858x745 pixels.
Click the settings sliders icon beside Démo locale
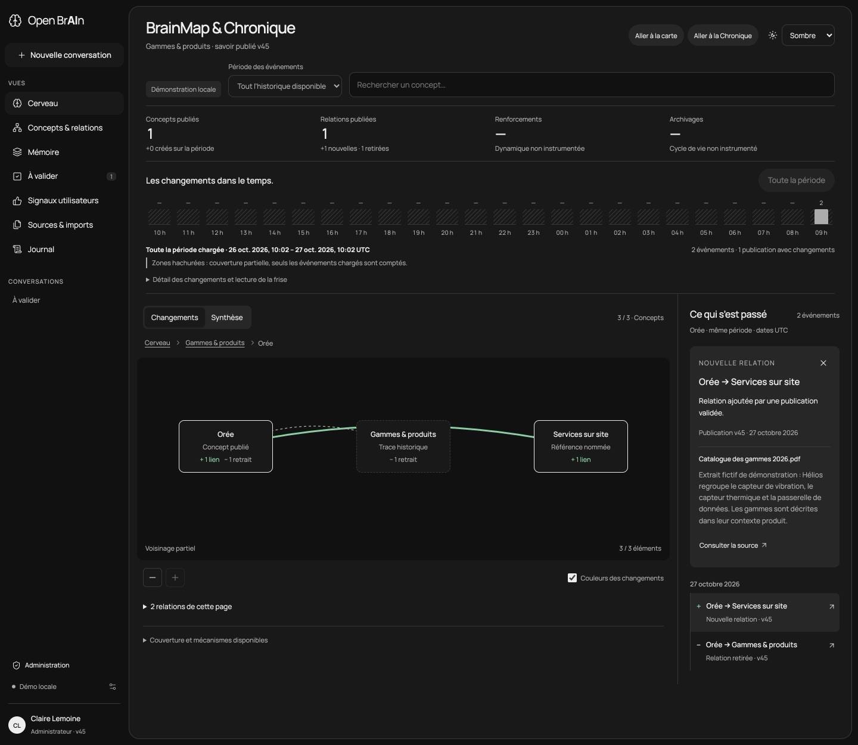tap(113, 687)
